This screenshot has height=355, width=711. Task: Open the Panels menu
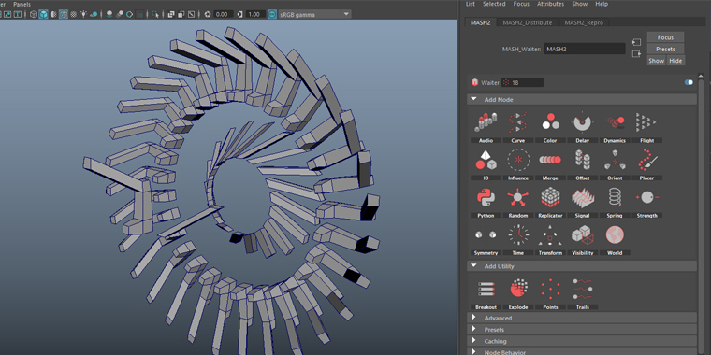tap(22, 4)
